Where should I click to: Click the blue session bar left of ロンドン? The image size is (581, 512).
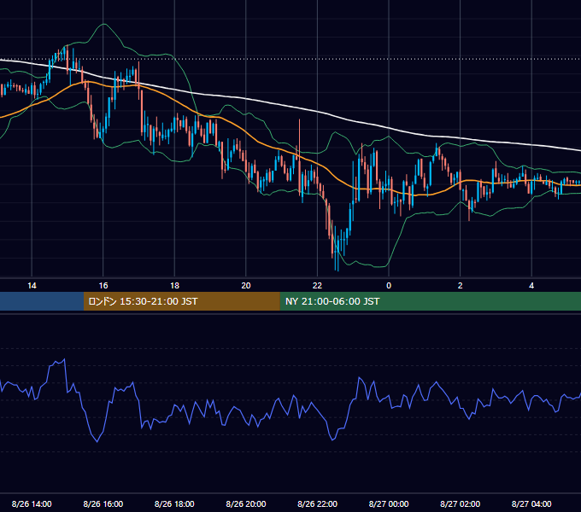pos(42,301)
